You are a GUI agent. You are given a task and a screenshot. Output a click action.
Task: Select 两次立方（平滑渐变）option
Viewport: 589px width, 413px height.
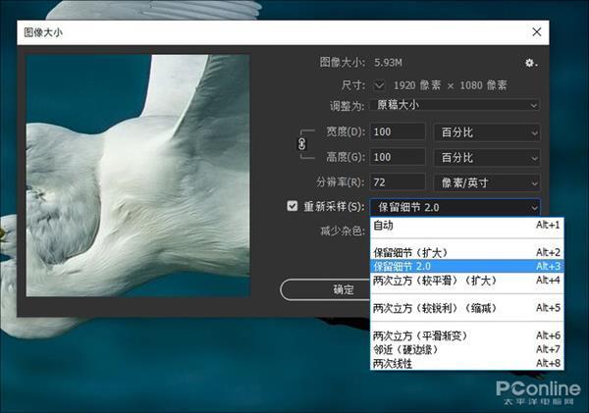tap(466, 336)
